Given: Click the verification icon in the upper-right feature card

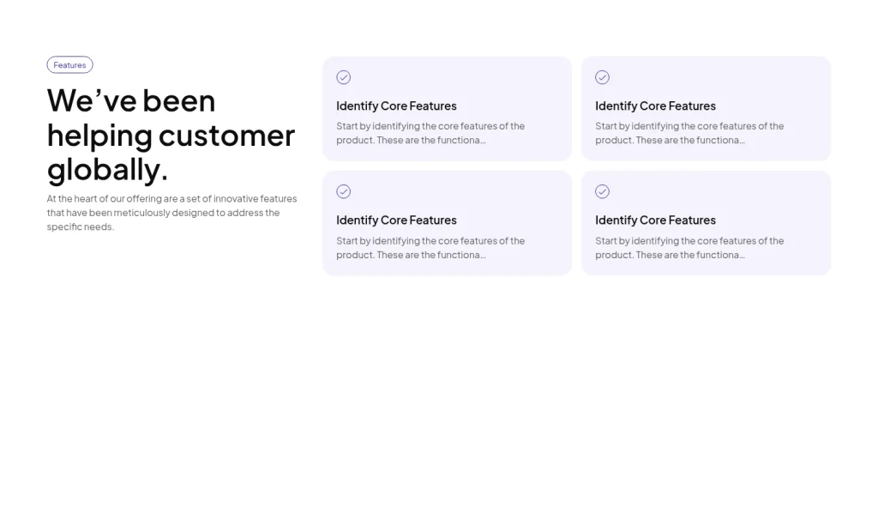Looking at the screenshot, I should 602,77.
